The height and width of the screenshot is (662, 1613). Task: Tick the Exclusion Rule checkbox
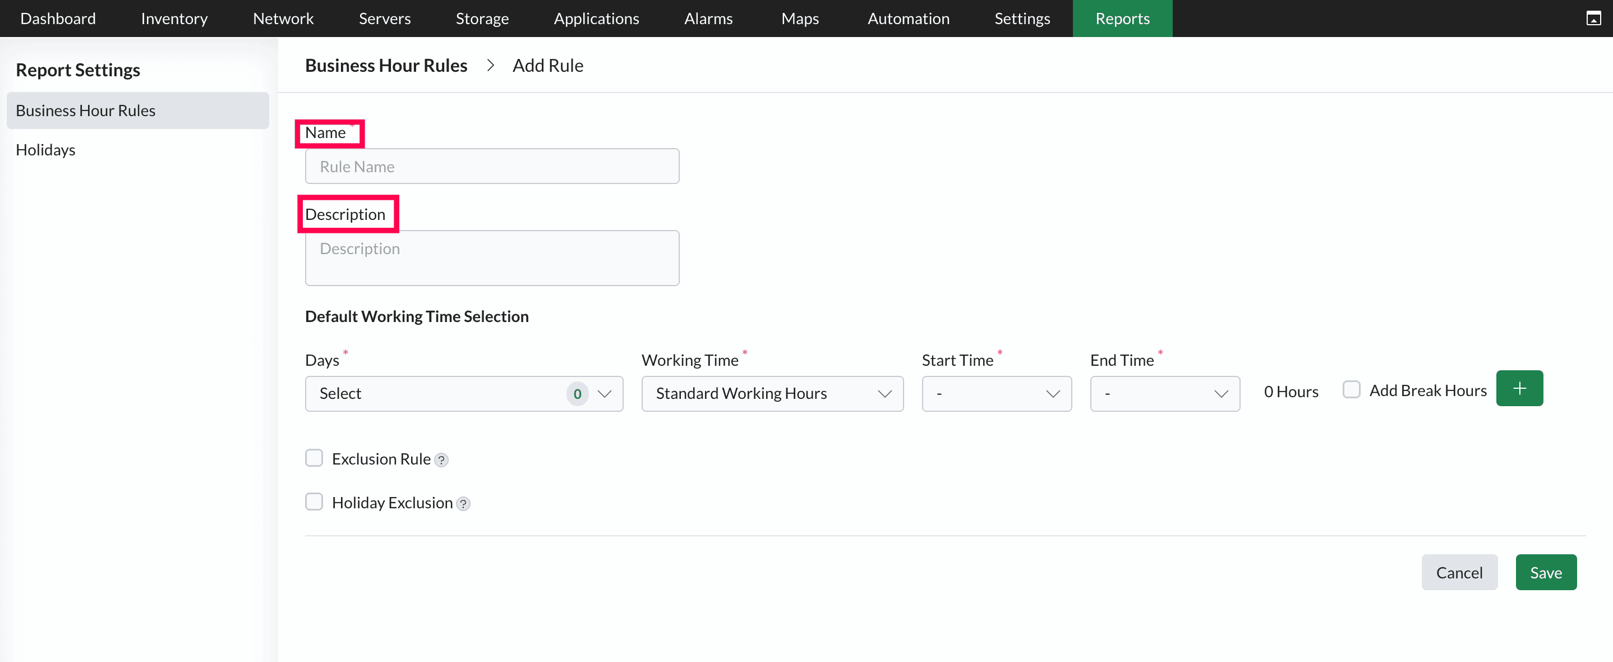[x=314, y=458]
